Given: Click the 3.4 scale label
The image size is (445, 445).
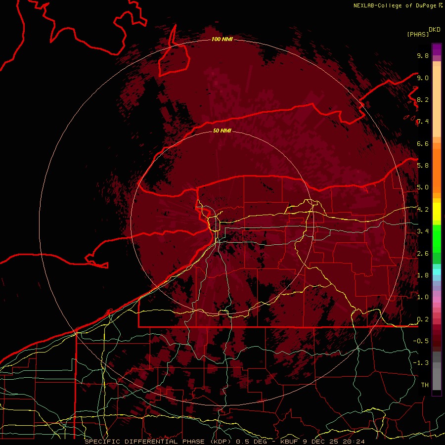Looking at the screenshot, I should pos(423,231).
